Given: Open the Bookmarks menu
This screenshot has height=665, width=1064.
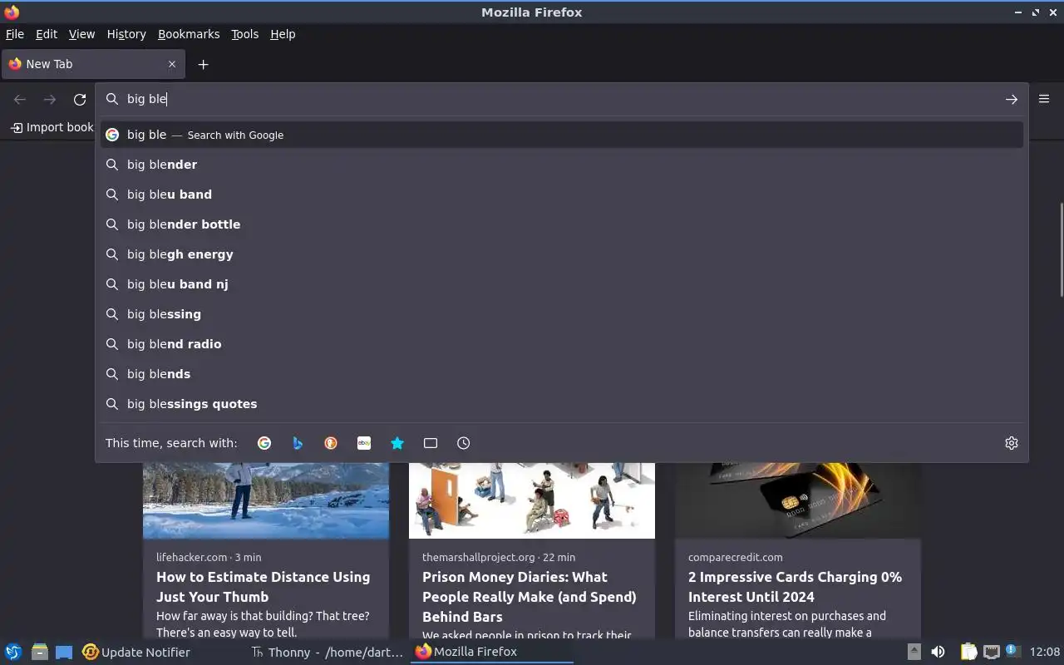Looking at the screenshot, I should click(189, 34).
